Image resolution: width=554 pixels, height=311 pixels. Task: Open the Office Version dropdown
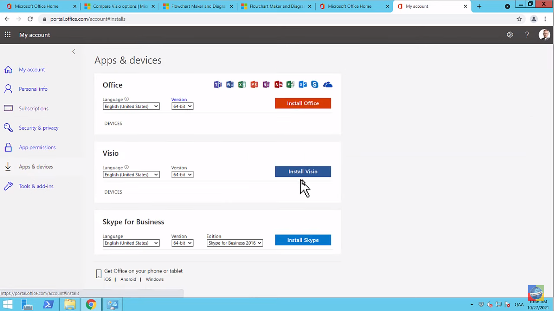point(182,106)
